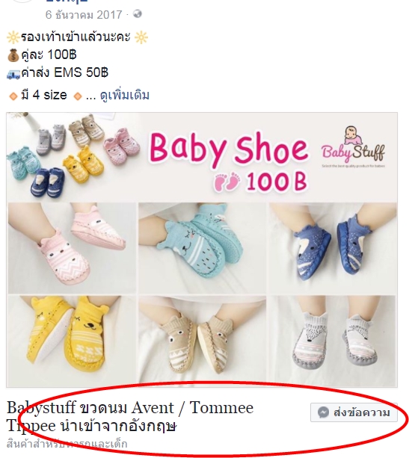Open the pink fox baby shoes photo
409x458 pixels.
tap(72, 248)
